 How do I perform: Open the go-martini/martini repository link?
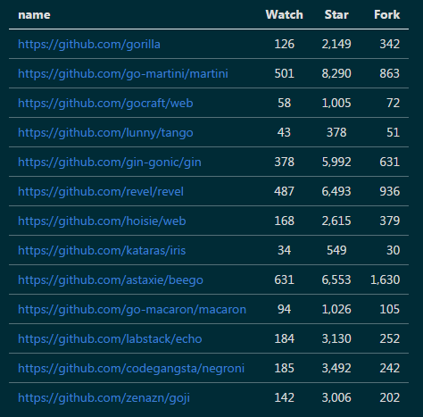point(123,74)
